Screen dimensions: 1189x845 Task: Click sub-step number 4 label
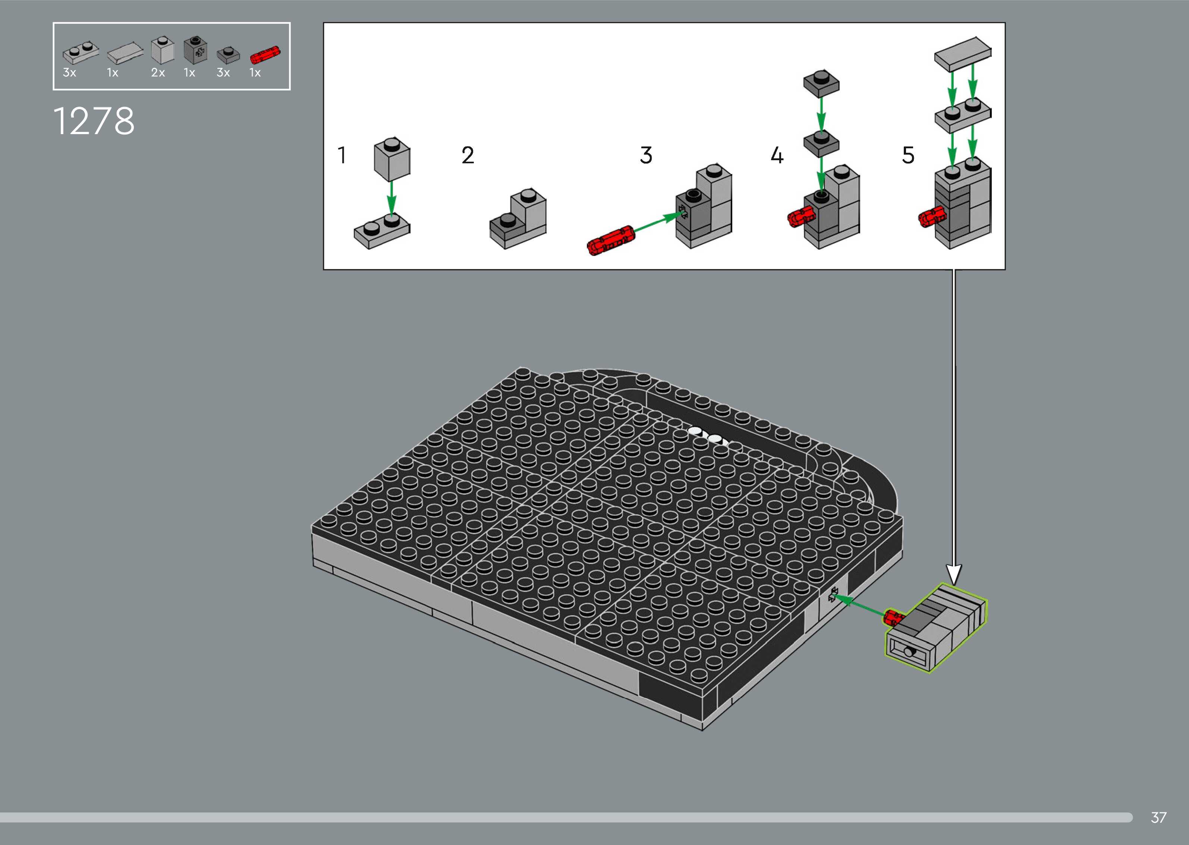coord(777,155)
